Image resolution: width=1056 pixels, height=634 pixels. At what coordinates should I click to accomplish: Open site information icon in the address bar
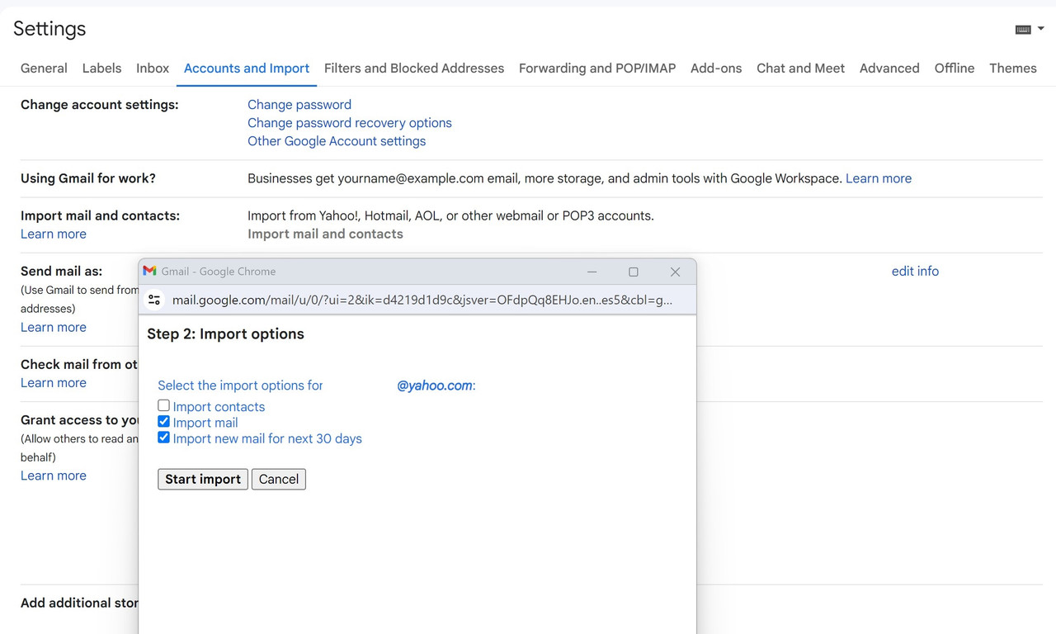tap(154, 299)
